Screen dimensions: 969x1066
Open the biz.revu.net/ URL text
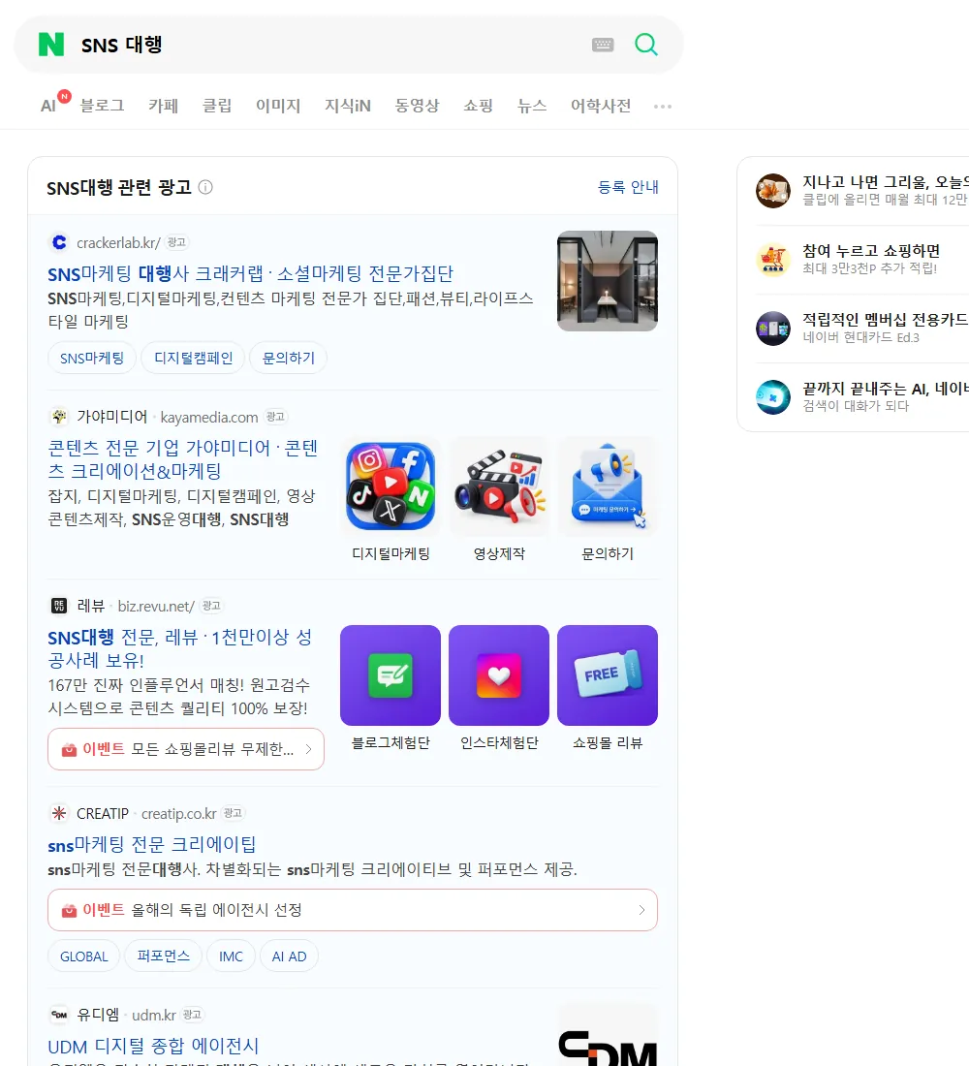tap(156, 606)
